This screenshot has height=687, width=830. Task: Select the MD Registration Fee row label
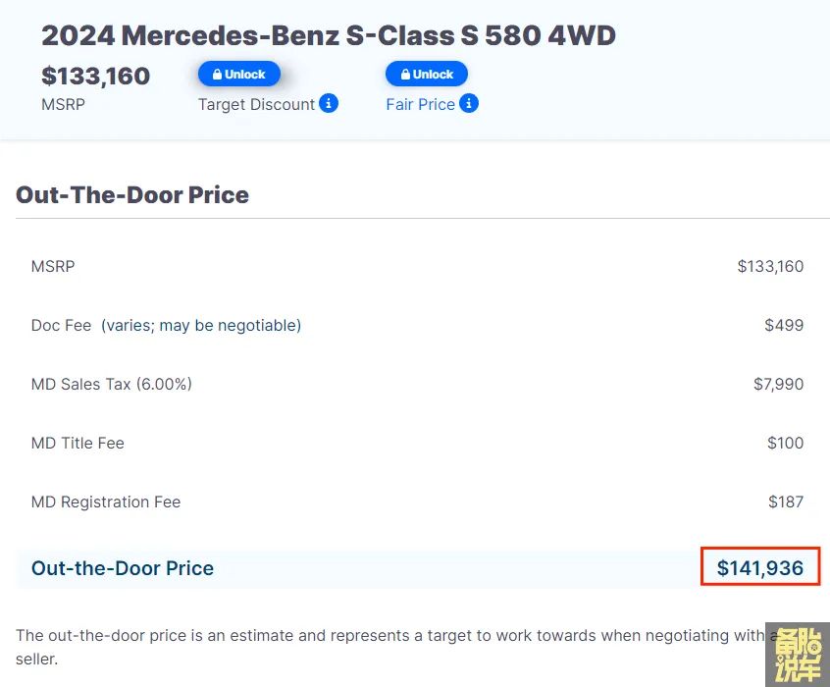tap(106, 502)
